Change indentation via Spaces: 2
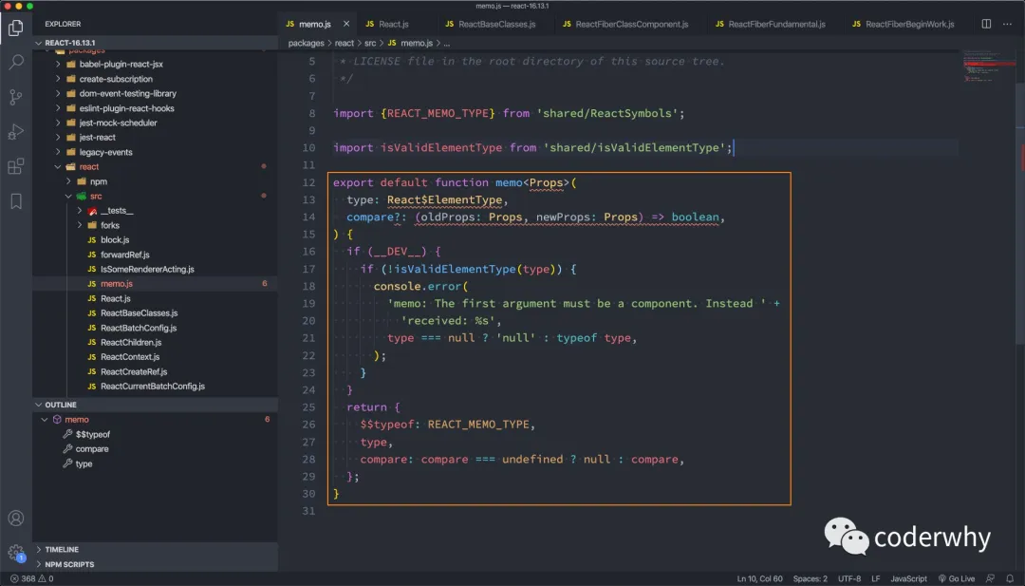This screenshot has width=1025, height=586. 810,578
